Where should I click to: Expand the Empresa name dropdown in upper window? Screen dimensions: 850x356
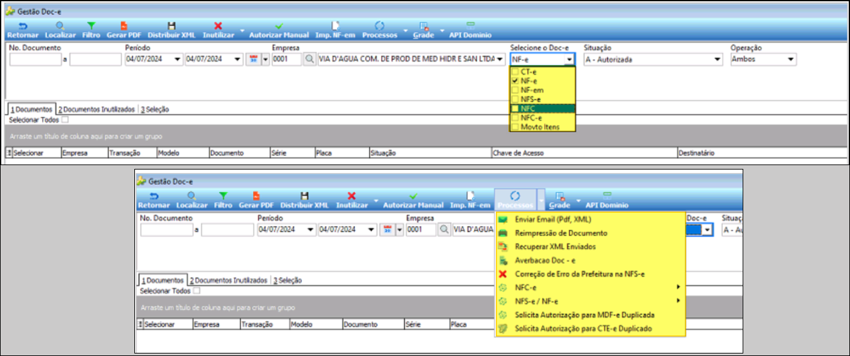(499, 59)
